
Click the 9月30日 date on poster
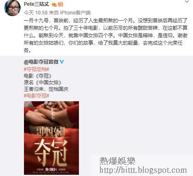pyautogui.click(x=51, y=169)
